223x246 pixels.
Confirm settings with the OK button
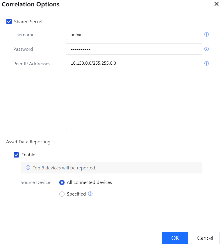(x=175, y=238)
